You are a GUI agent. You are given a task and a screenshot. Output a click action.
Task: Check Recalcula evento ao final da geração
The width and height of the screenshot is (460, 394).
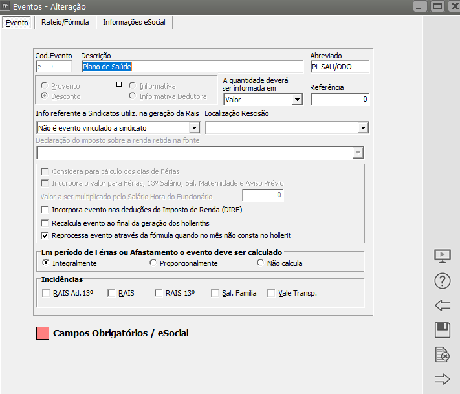coord(45,222)
